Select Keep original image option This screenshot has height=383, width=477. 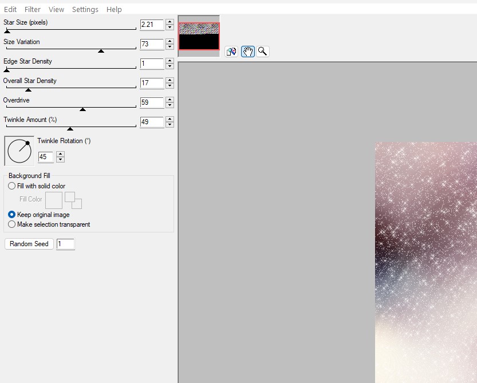tap(39, 215)
